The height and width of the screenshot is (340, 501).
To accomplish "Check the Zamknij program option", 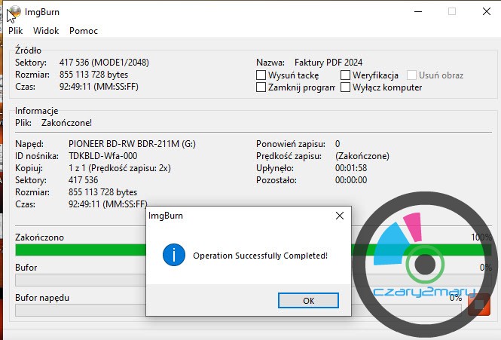I will pos(261,87).
